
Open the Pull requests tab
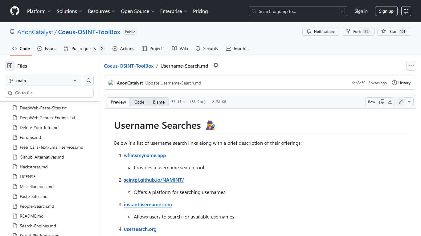(84, 48)
